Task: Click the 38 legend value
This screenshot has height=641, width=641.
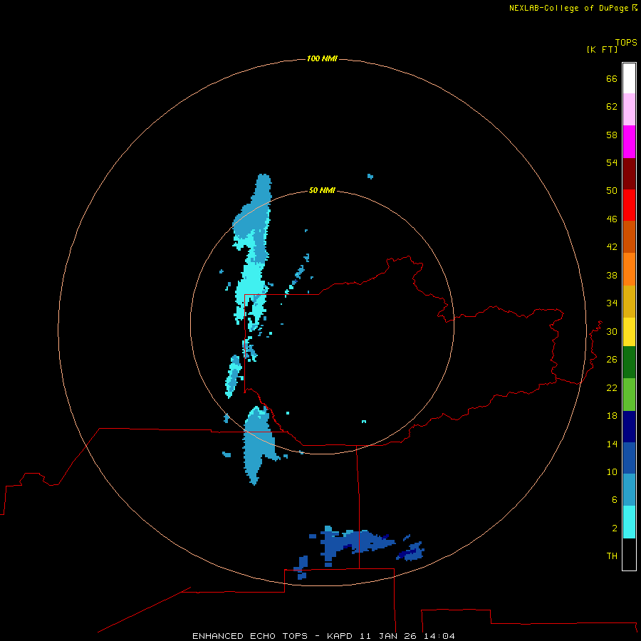Action: coord(612,275)
